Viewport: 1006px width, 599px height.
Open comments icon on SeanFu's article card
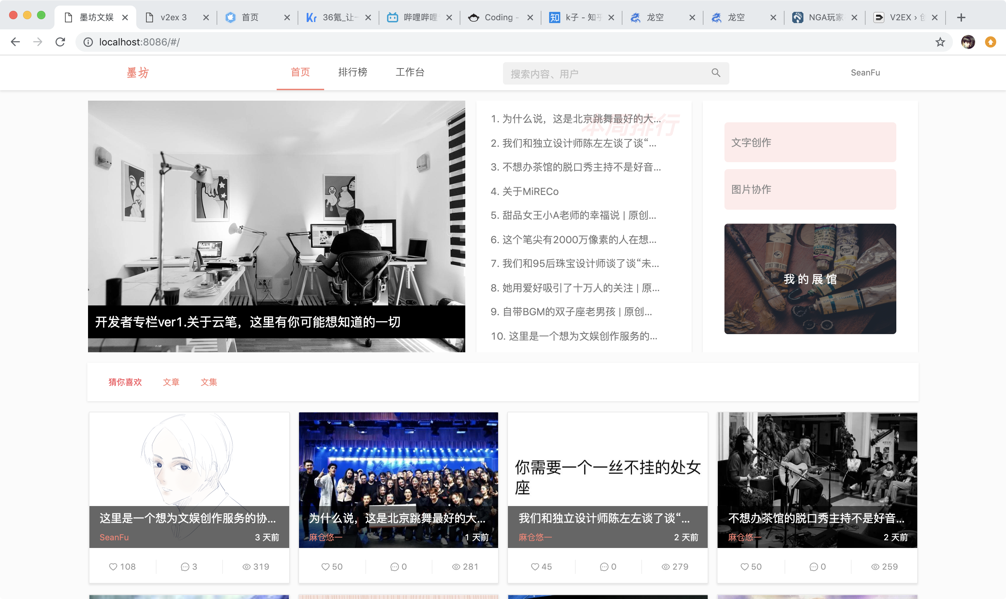[185, 567]
